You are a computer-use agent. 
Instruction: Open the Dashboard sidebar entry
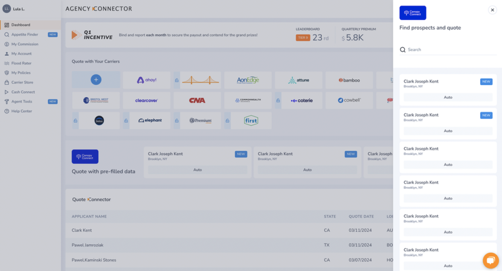22,25
